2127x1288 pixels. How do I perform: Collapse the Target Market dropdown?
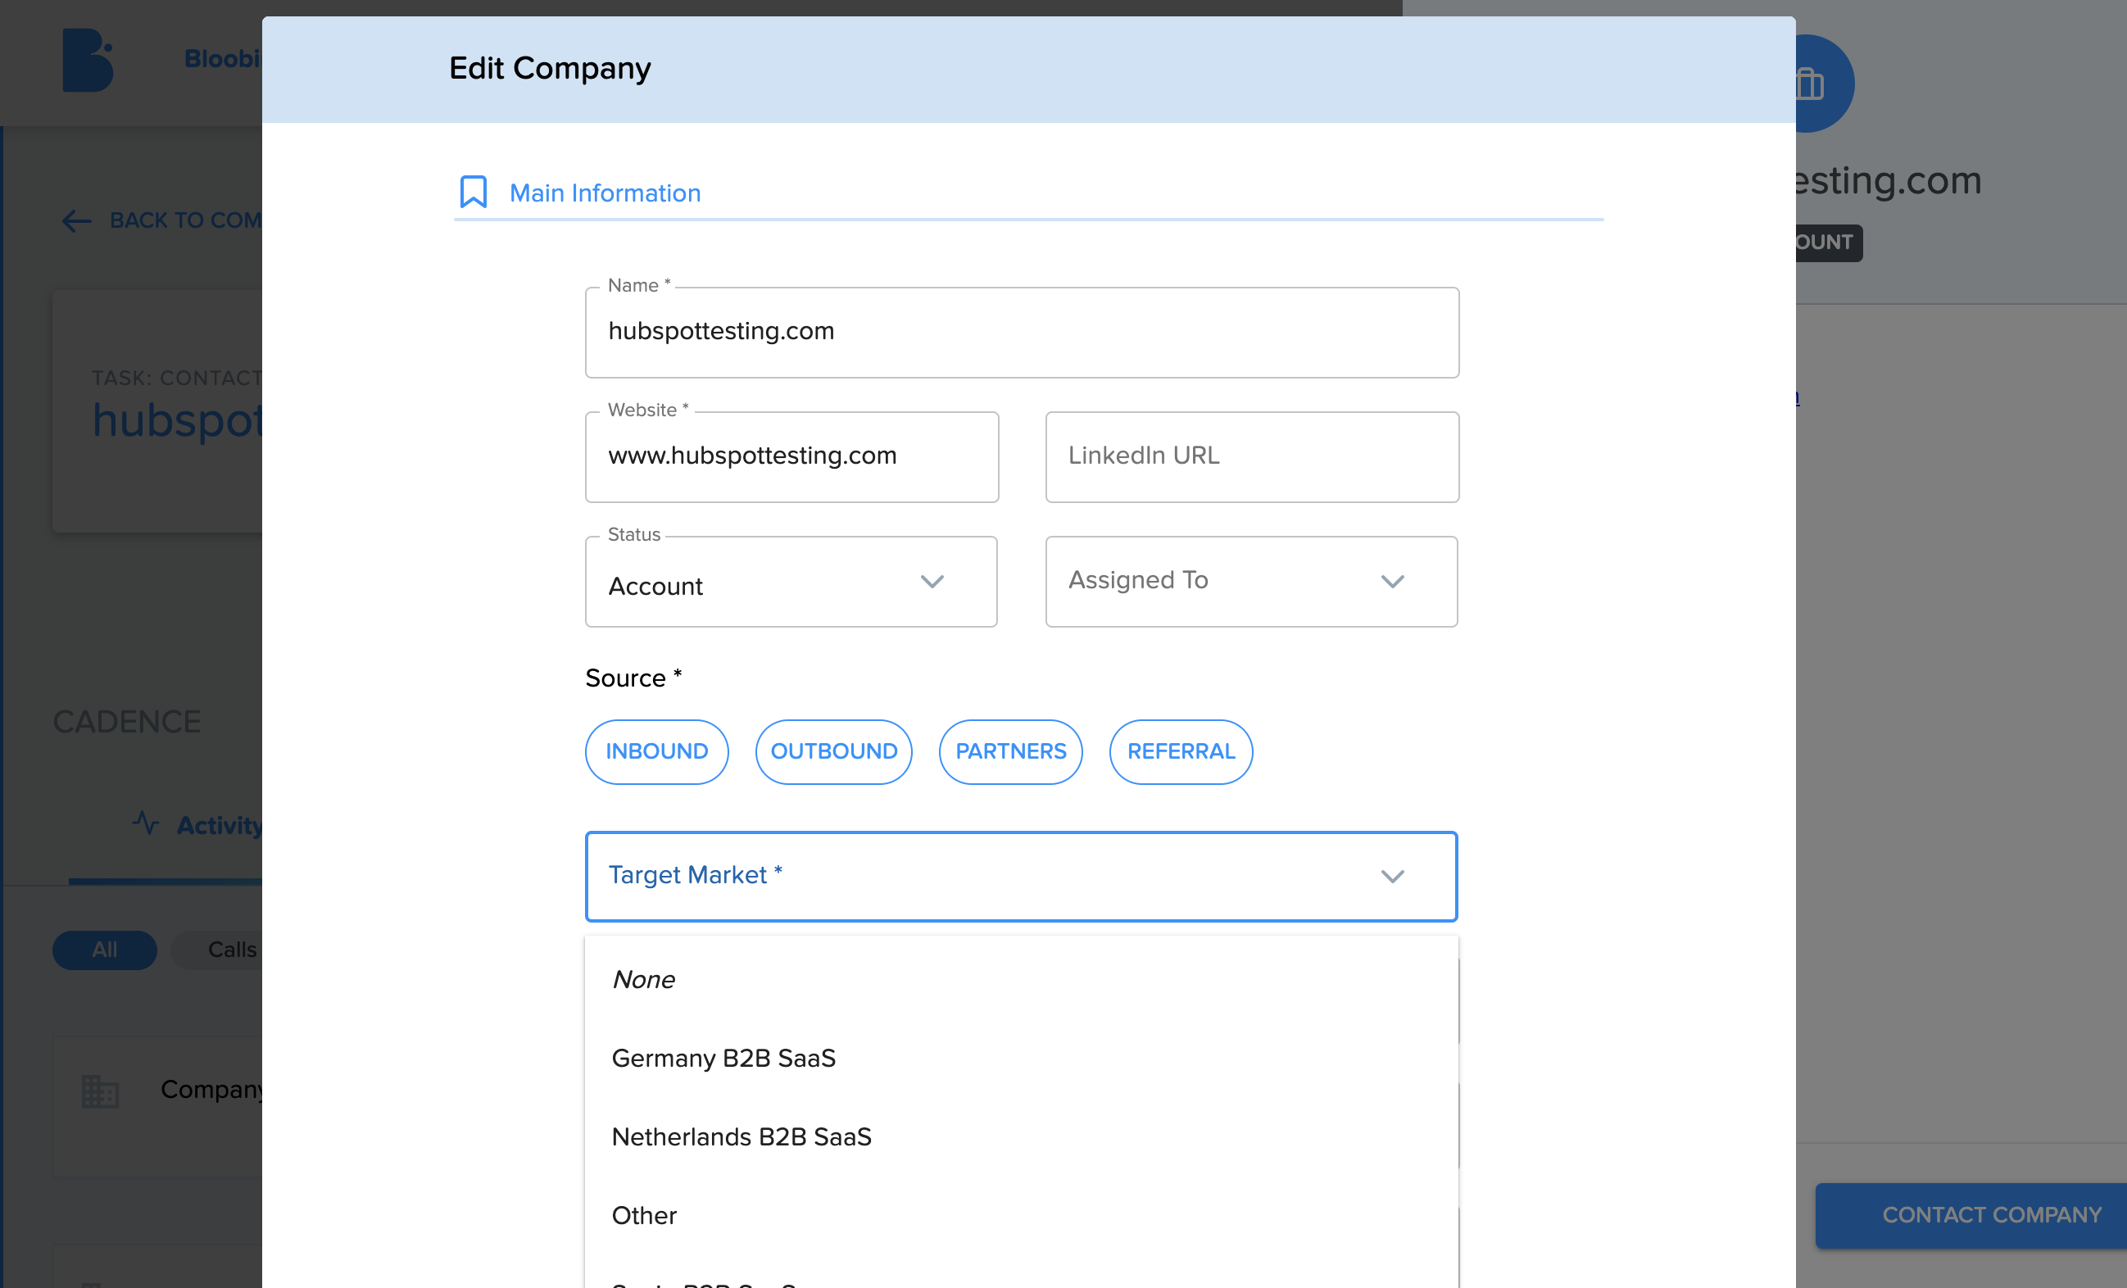(1392, 877)
